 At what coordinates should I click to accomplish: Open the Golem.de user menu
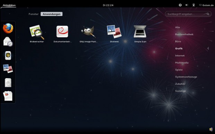tap(206, 5)
